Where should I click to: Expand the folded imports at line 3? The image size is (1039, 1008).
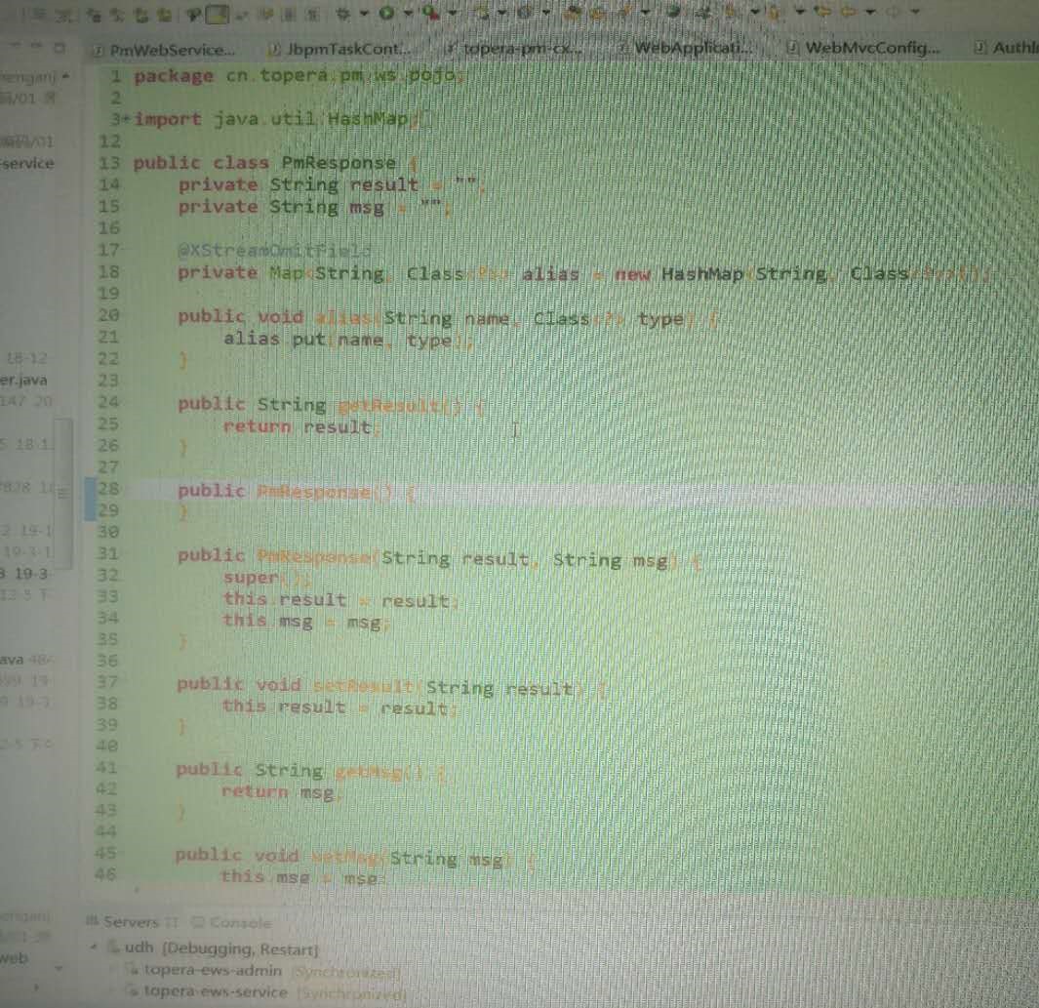(x=125, y=119)
